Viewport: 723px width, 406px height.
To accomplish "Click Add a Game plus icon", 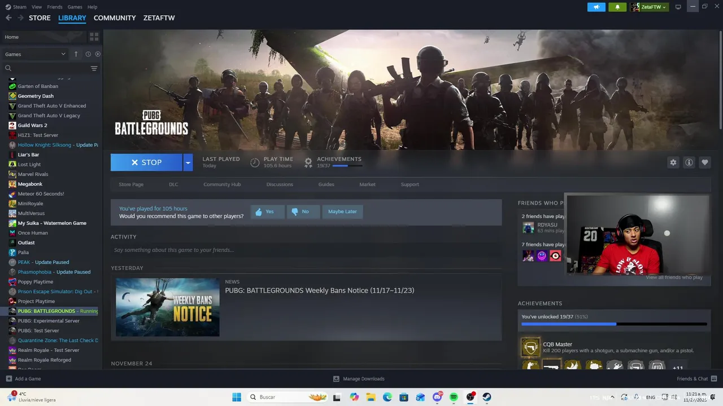I will [x=8, y=379].
